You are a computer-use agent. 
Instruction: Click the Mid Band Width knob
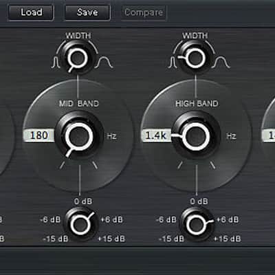pos(78,58)
